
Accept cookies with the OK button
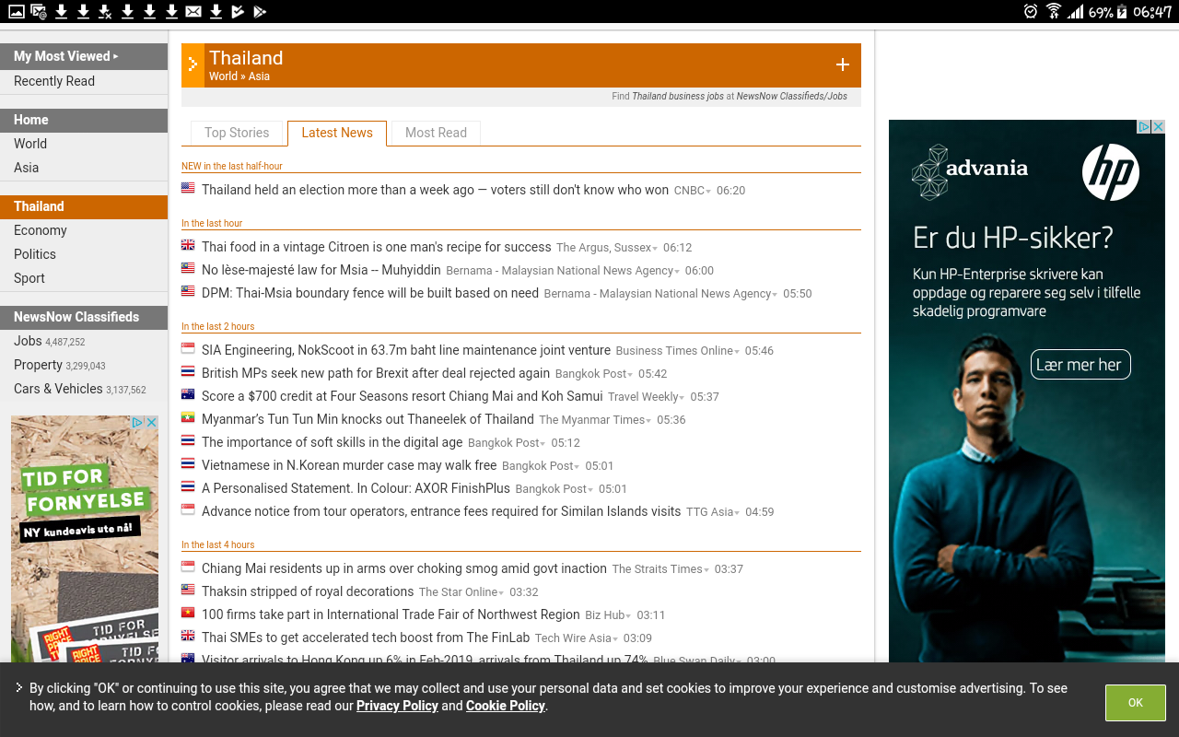1136,703
